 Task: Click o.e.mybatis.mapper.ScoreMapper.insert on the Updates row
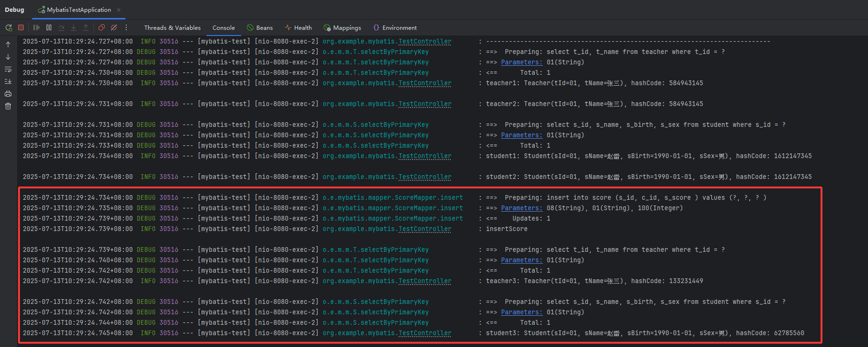(392, 218)
